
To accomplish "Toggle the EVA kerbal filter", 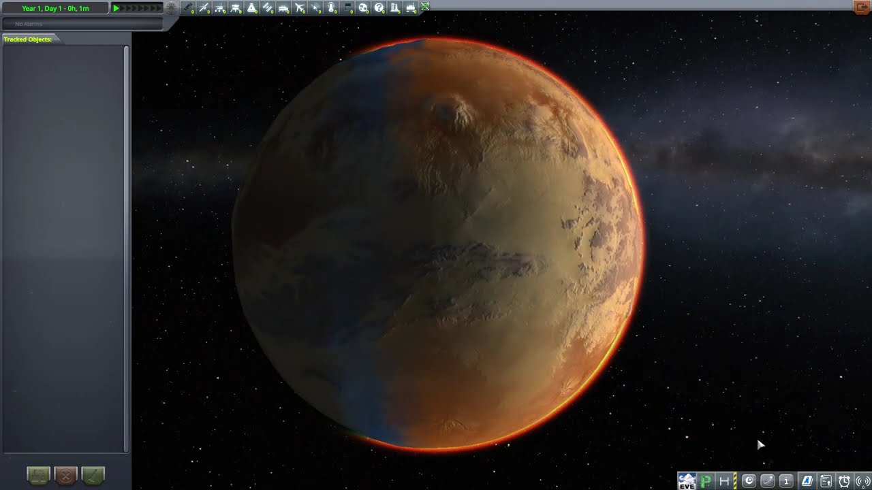I will 332,7.
